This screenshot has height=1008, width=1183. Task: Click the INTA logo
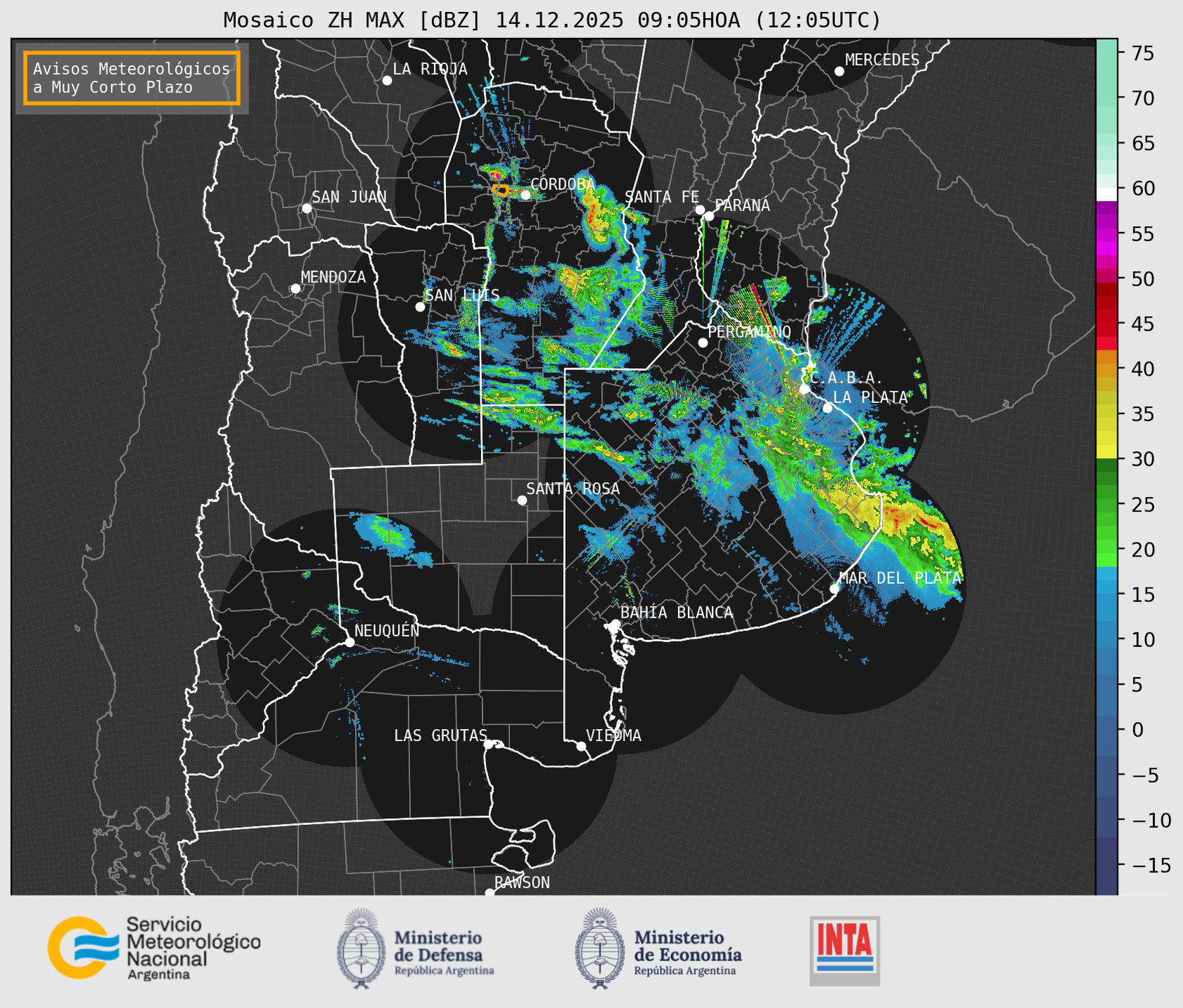(x=844, y=951)
